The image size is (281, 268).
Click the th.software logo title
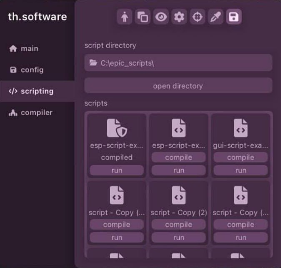click(x=37, y=17)
